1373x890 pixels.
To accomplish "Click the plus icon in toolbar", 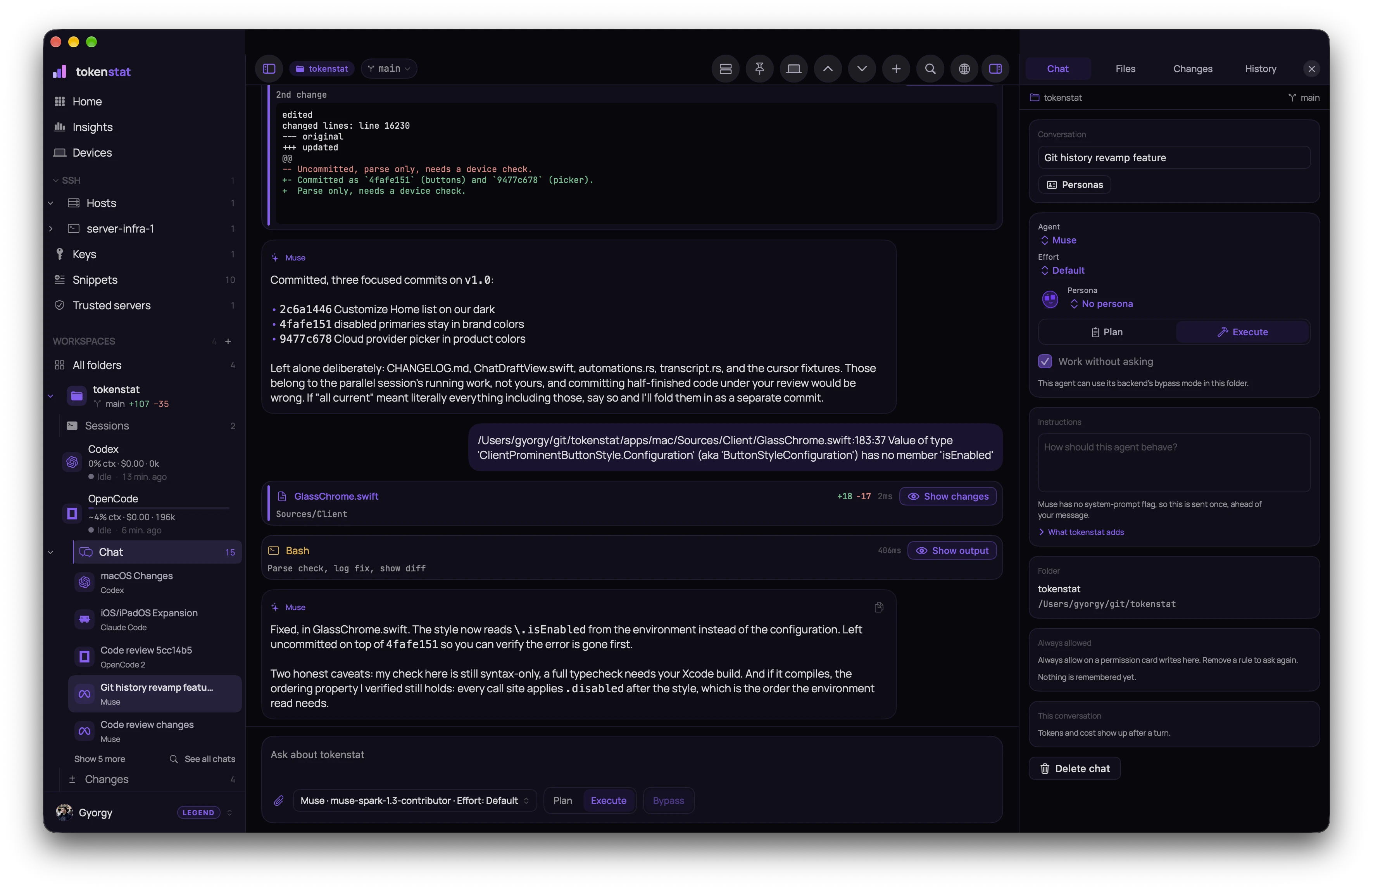I will 896,69.
